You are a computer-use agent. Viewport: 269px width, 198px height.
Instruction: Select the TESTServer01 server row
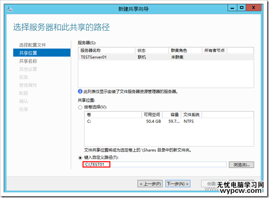coord(166,57)
